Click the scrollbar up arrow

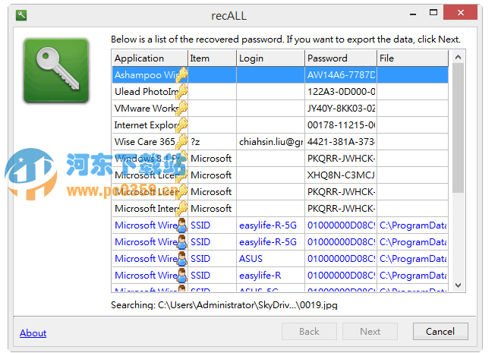point(458,57)
